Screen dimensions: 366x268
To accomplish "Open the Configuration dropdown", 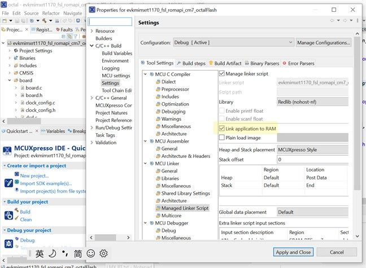I will (233, 42).
